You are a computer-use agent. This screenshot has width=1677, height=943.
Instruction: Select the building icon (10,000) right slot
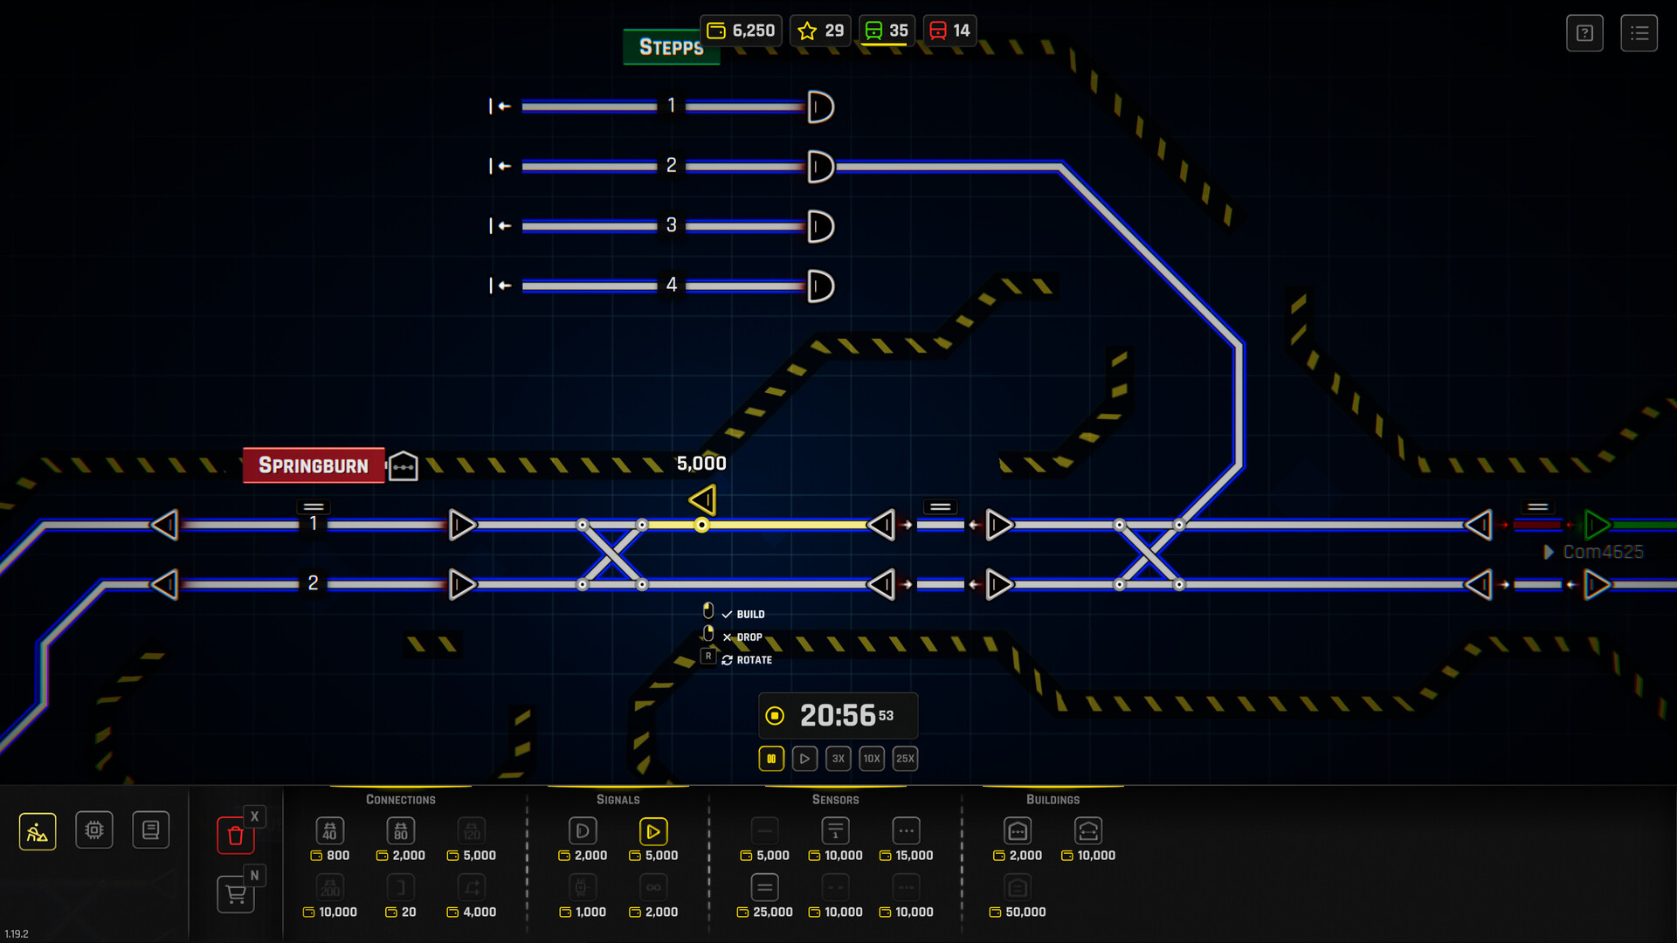pos(1087,830)
